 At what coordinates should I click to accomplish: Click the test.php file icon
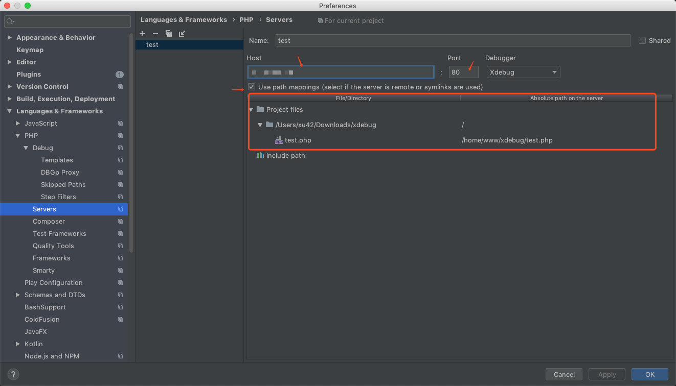[x=279, y=140]
